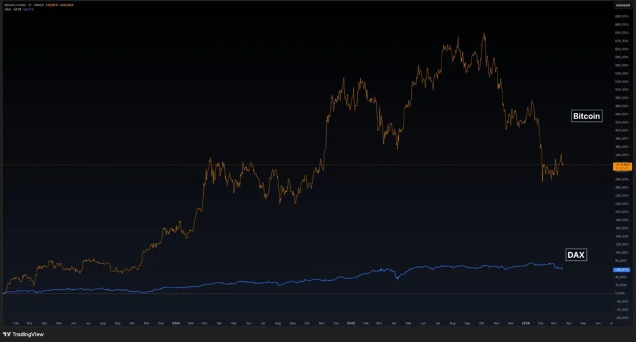This screenshot has height=342, width=636.
Task: Click the 100,00% label on price axis
Action: pos(622,253)
